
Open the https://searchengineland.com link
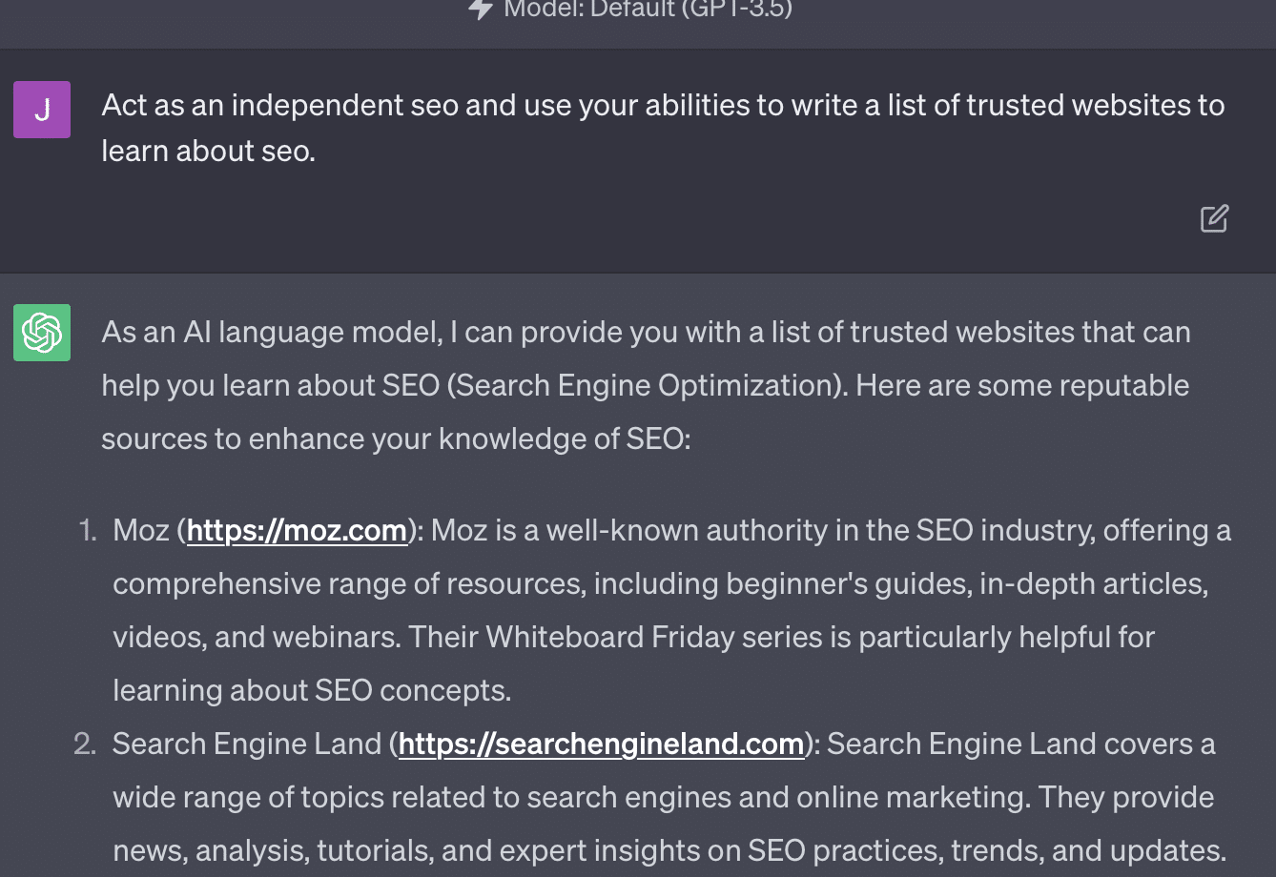(x=601, y=744)
